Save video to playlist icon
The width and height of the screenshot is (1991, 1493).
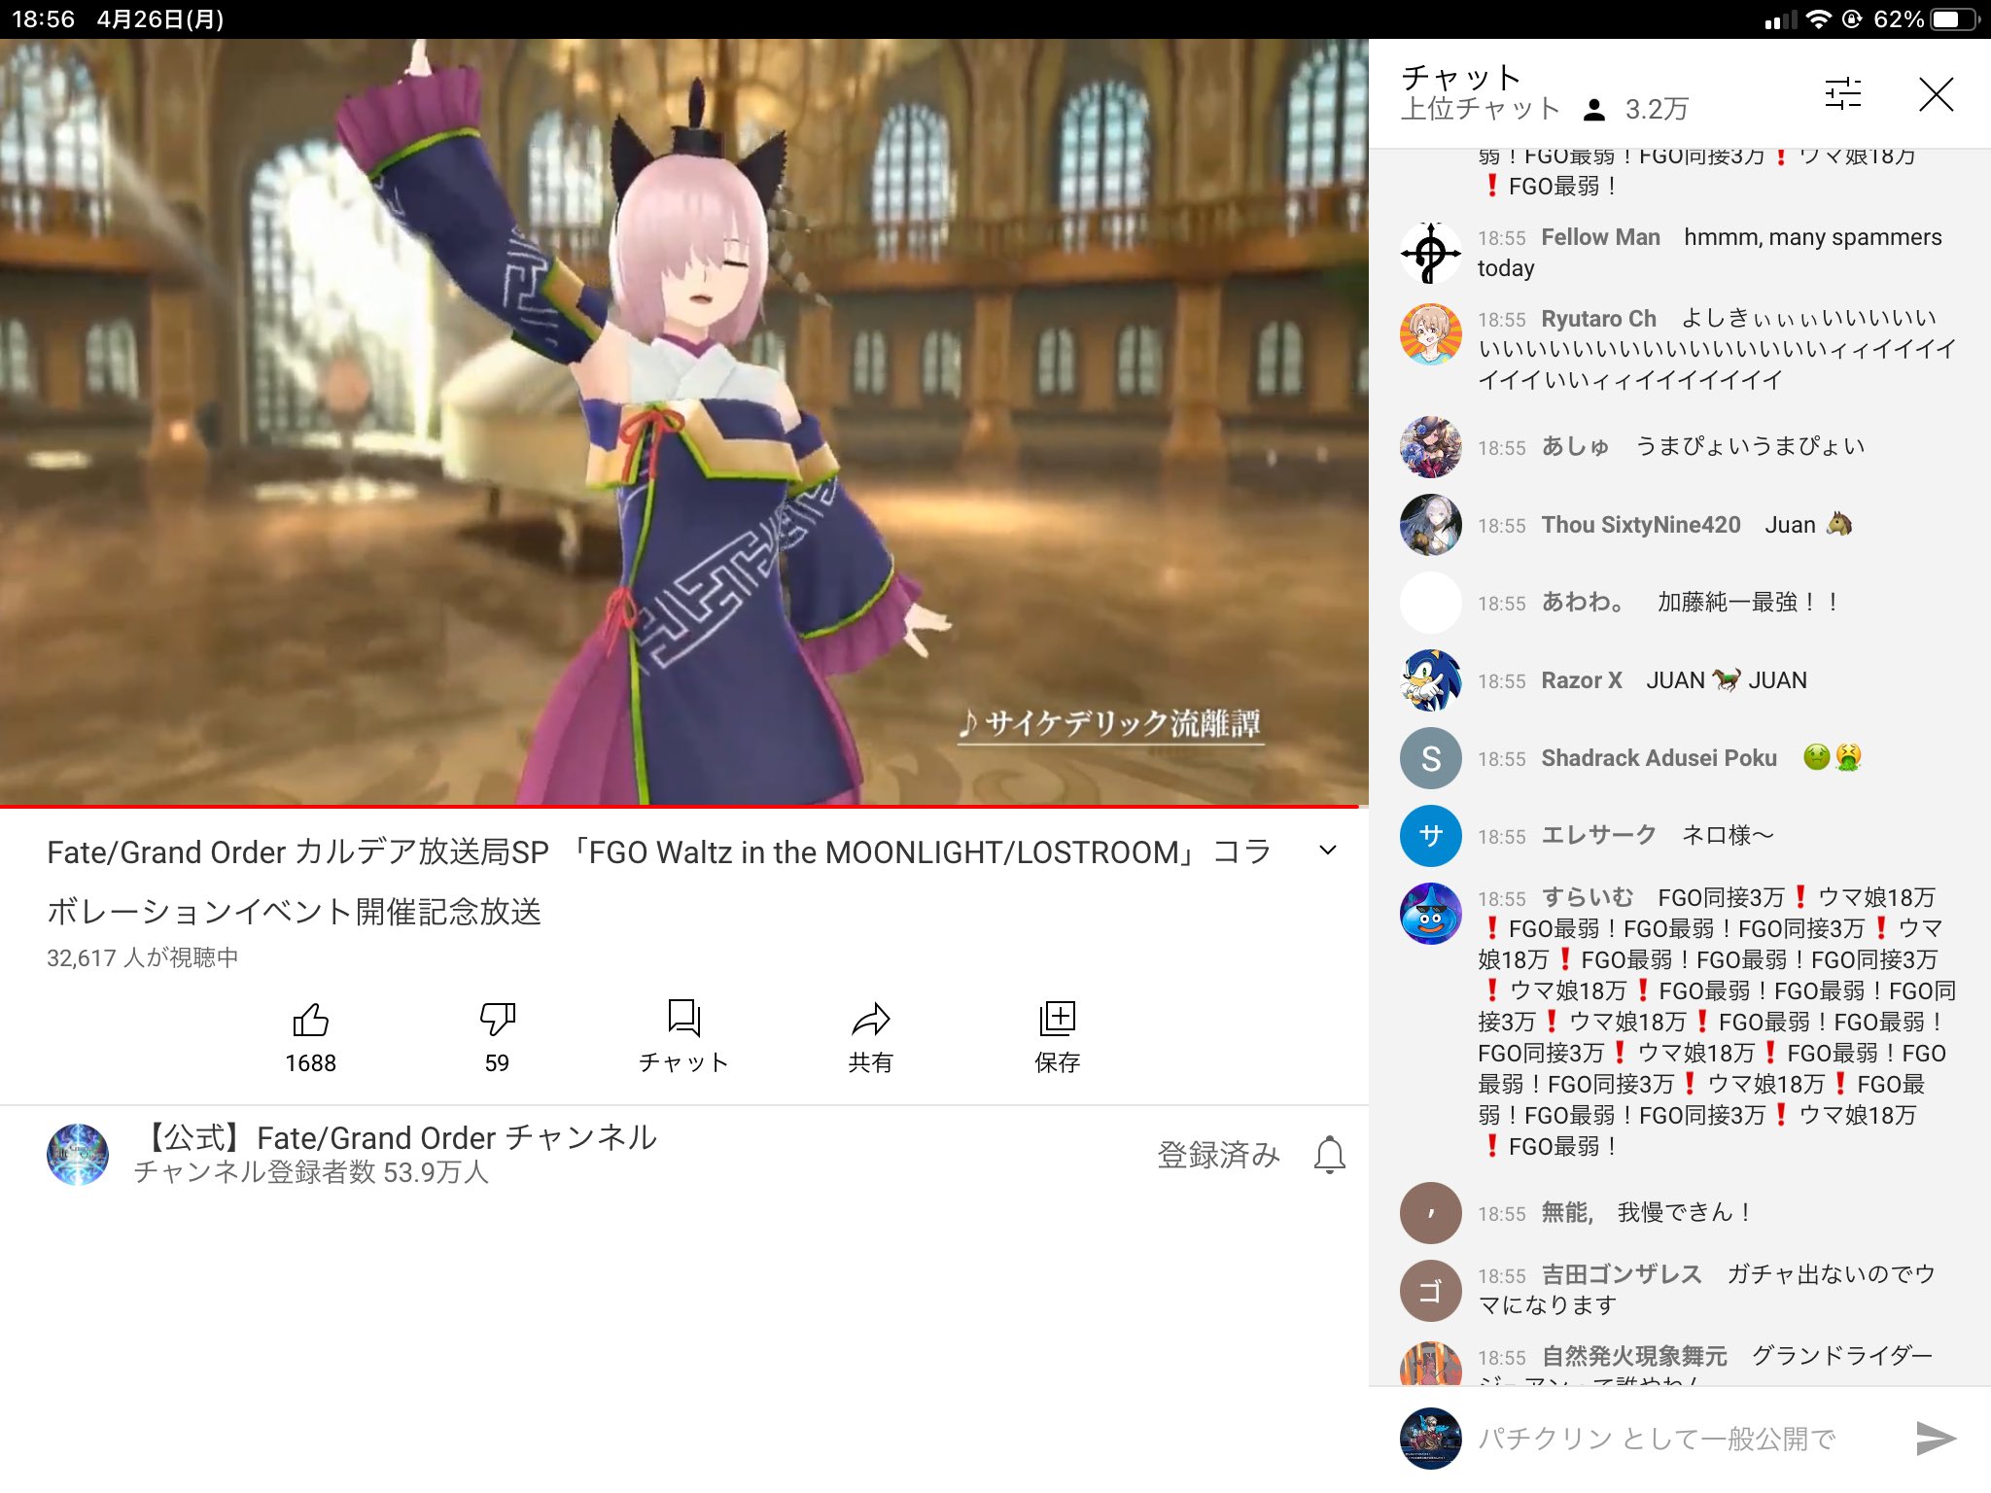[1057, 1019]
